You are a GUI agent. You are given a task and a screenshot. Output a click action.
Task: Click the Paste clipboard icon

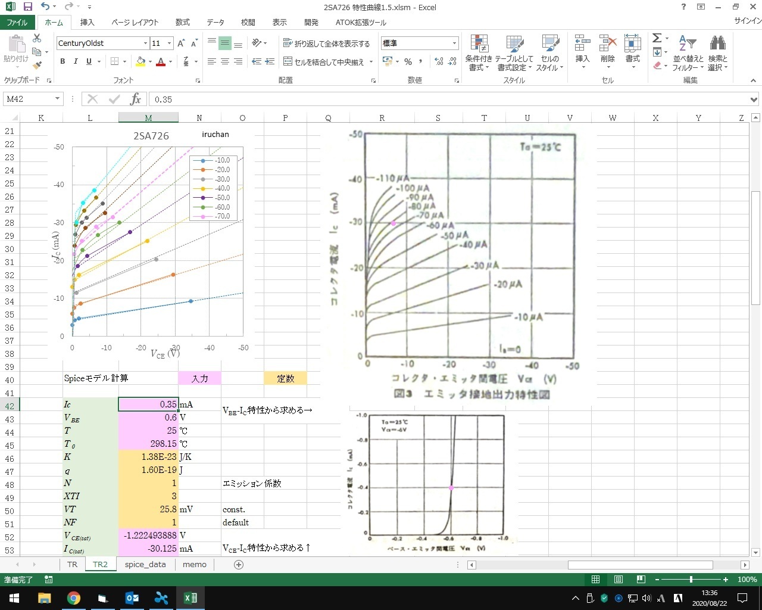(16, 43)
